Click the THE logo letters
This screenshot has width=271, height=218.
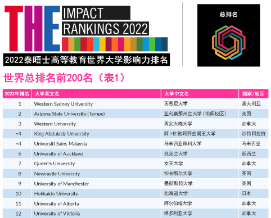pyautogui.click(x=33, y=29)
